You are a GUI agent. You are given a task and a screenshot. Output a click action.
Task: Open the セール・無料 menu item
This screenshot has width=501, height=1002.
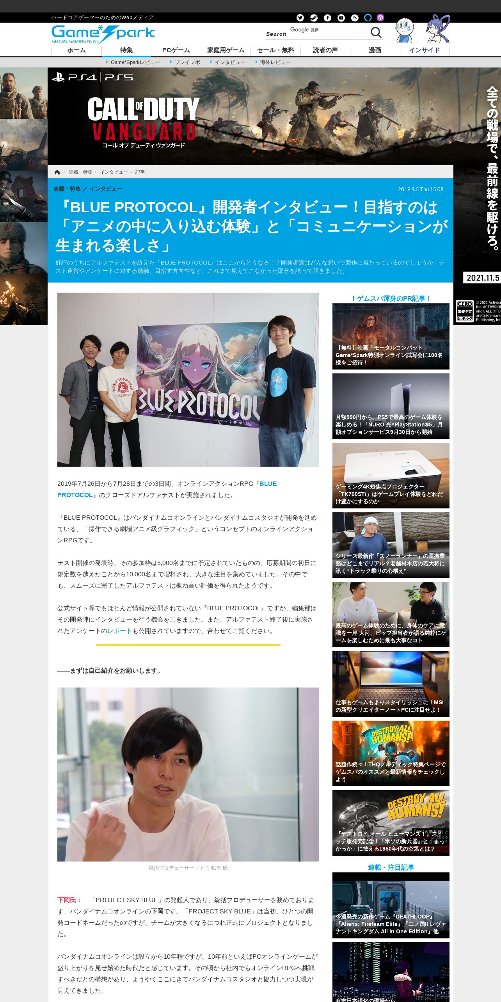[275, 50]
